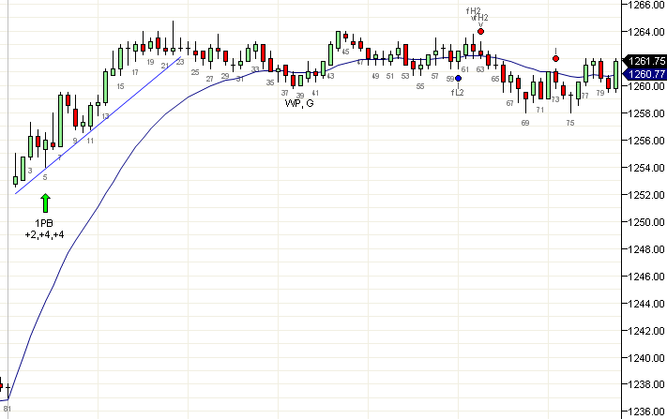Click bar number label 5
Screen dimensions: 667x419
pos(45,177)
